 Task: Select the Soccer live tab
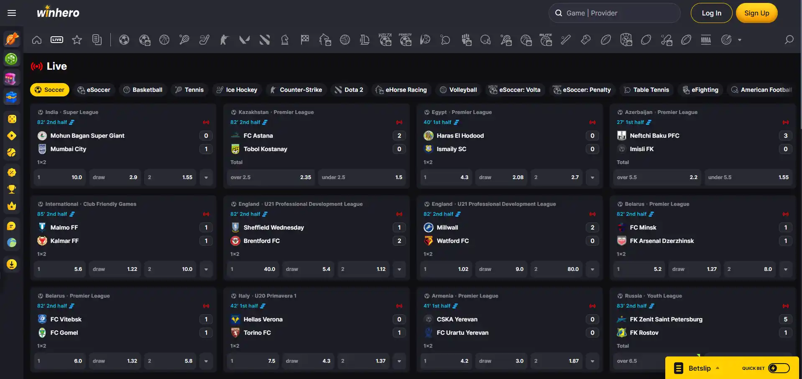point(50,90)
